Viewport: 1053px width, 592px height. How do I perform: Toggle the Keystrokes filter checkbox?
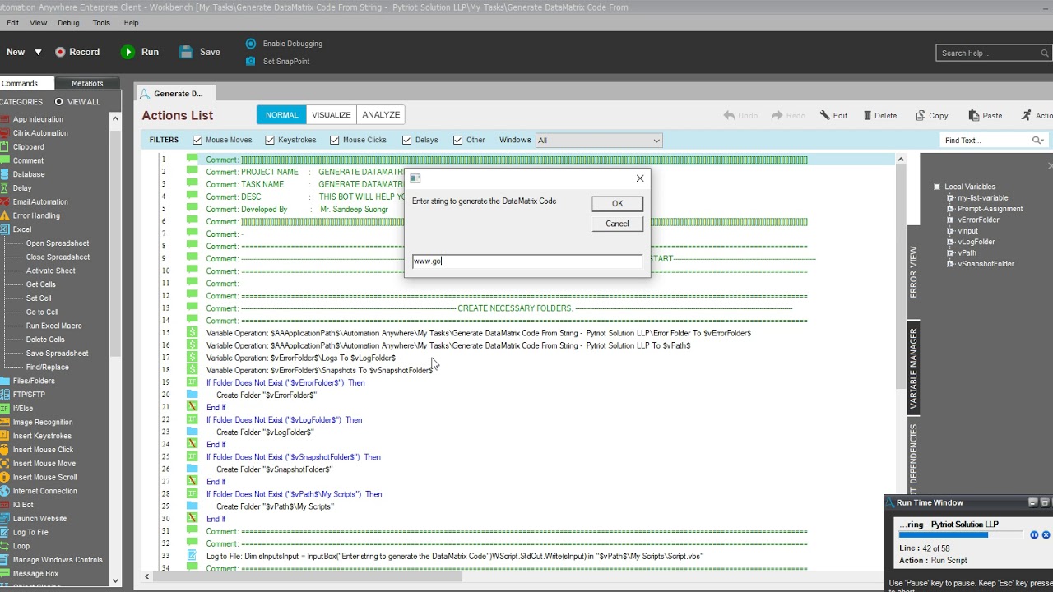point(270,140)
